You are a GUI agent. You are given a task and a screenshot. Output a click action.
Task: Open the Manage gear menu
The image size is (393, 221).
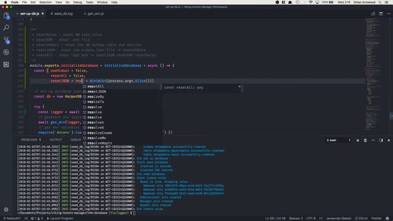[6, 209]
